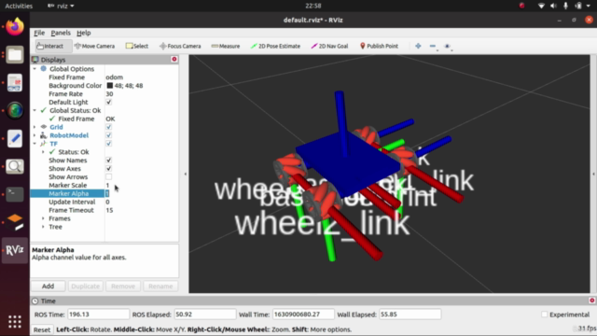Click the Remove button

[x=123, y=287]
